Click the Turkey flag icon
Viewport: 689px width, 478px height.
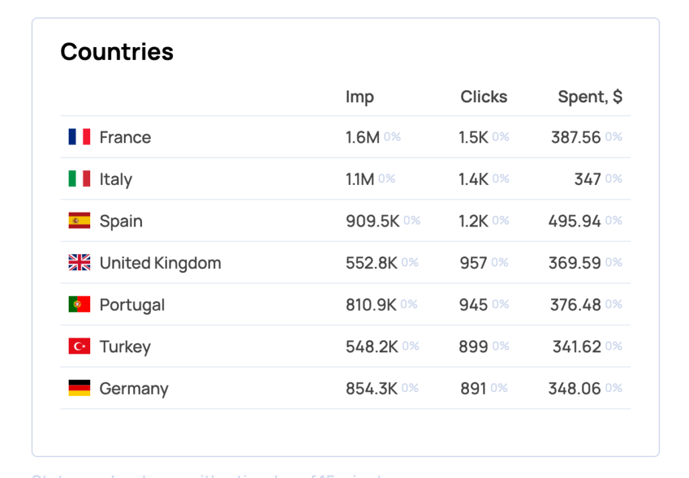(79, 346)
